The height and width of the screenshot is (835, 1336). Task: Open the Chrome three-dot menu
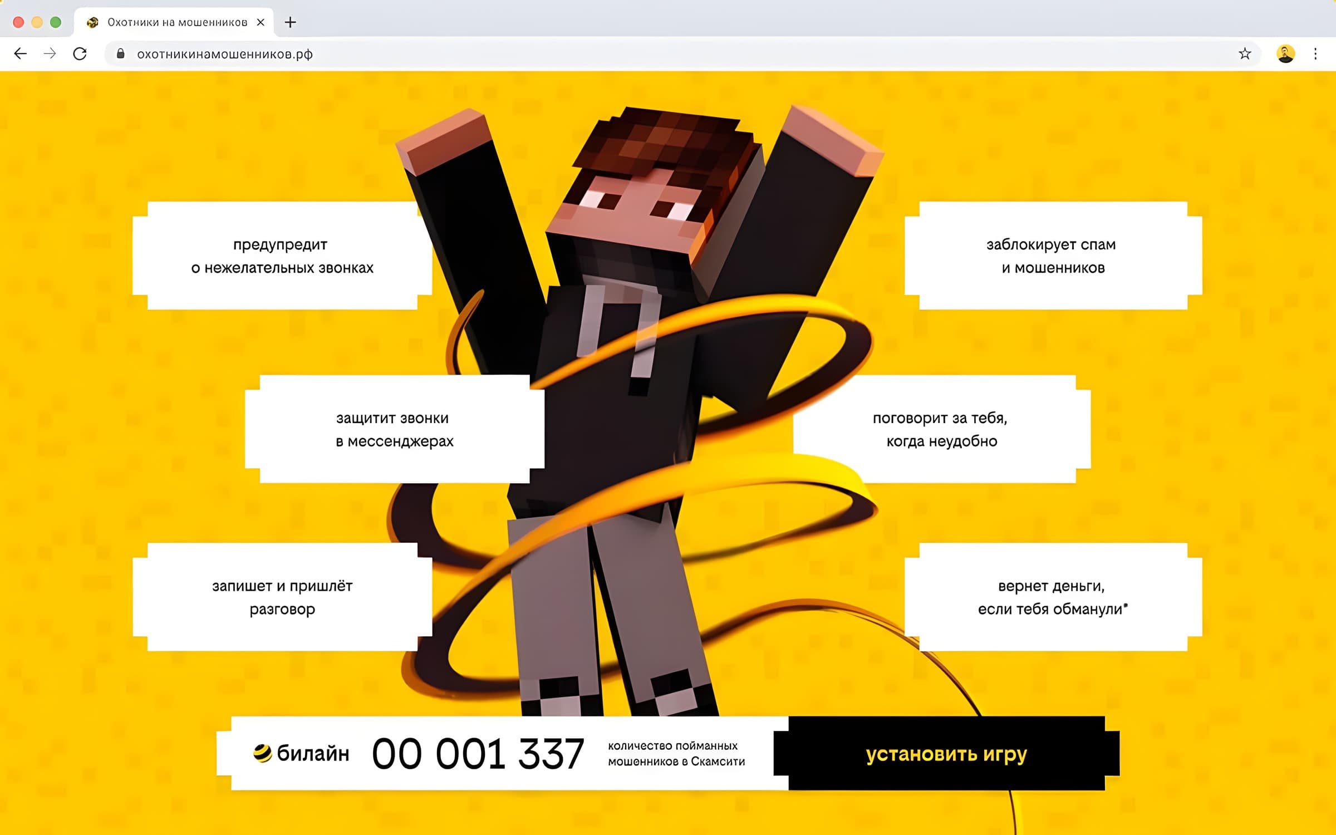pos(1315,53)
